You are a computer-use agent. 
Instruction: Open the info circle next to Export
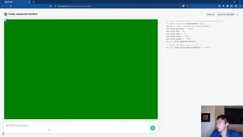tap(238, 14)
